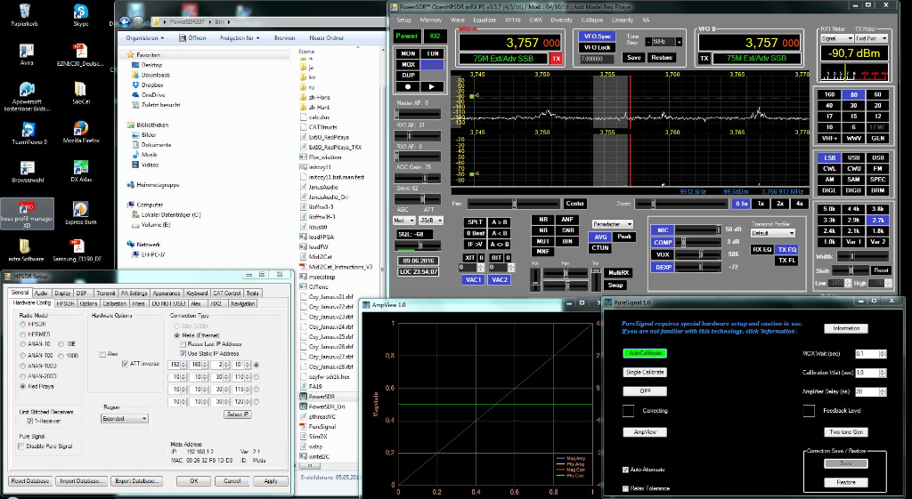Open ATT dropdown showing -20dB
This screenshot has height=499, width=912.
click(432, 221)
